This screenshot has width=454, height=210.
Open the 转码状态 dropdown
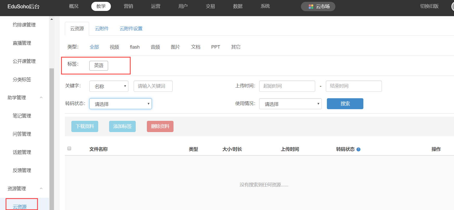[120, 104]
